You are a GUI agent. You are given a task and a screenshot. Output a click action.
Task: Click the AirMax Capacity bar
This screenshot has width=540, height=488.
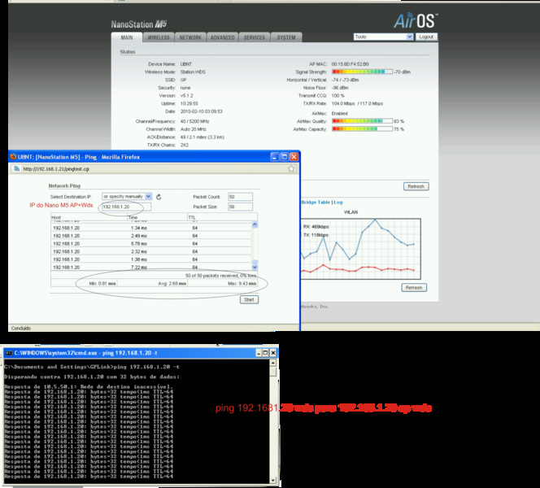pos(362,129)
